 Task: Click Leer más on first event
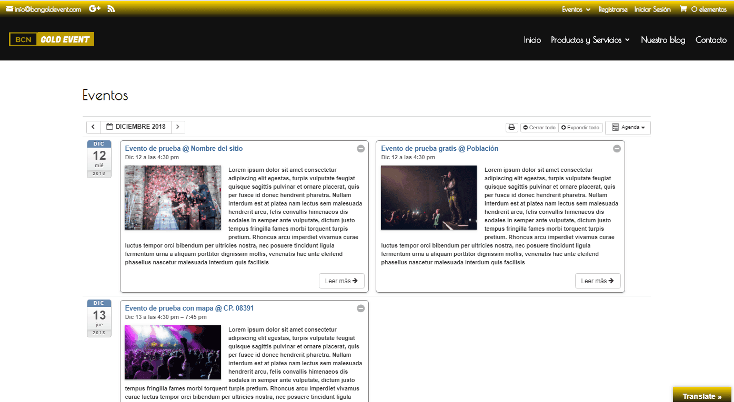point(341,281)
